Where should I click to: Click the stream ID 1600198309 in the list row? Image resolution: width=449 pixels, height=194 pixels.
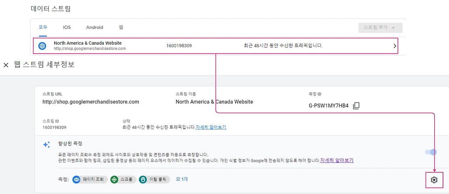[x=179, y=46]
